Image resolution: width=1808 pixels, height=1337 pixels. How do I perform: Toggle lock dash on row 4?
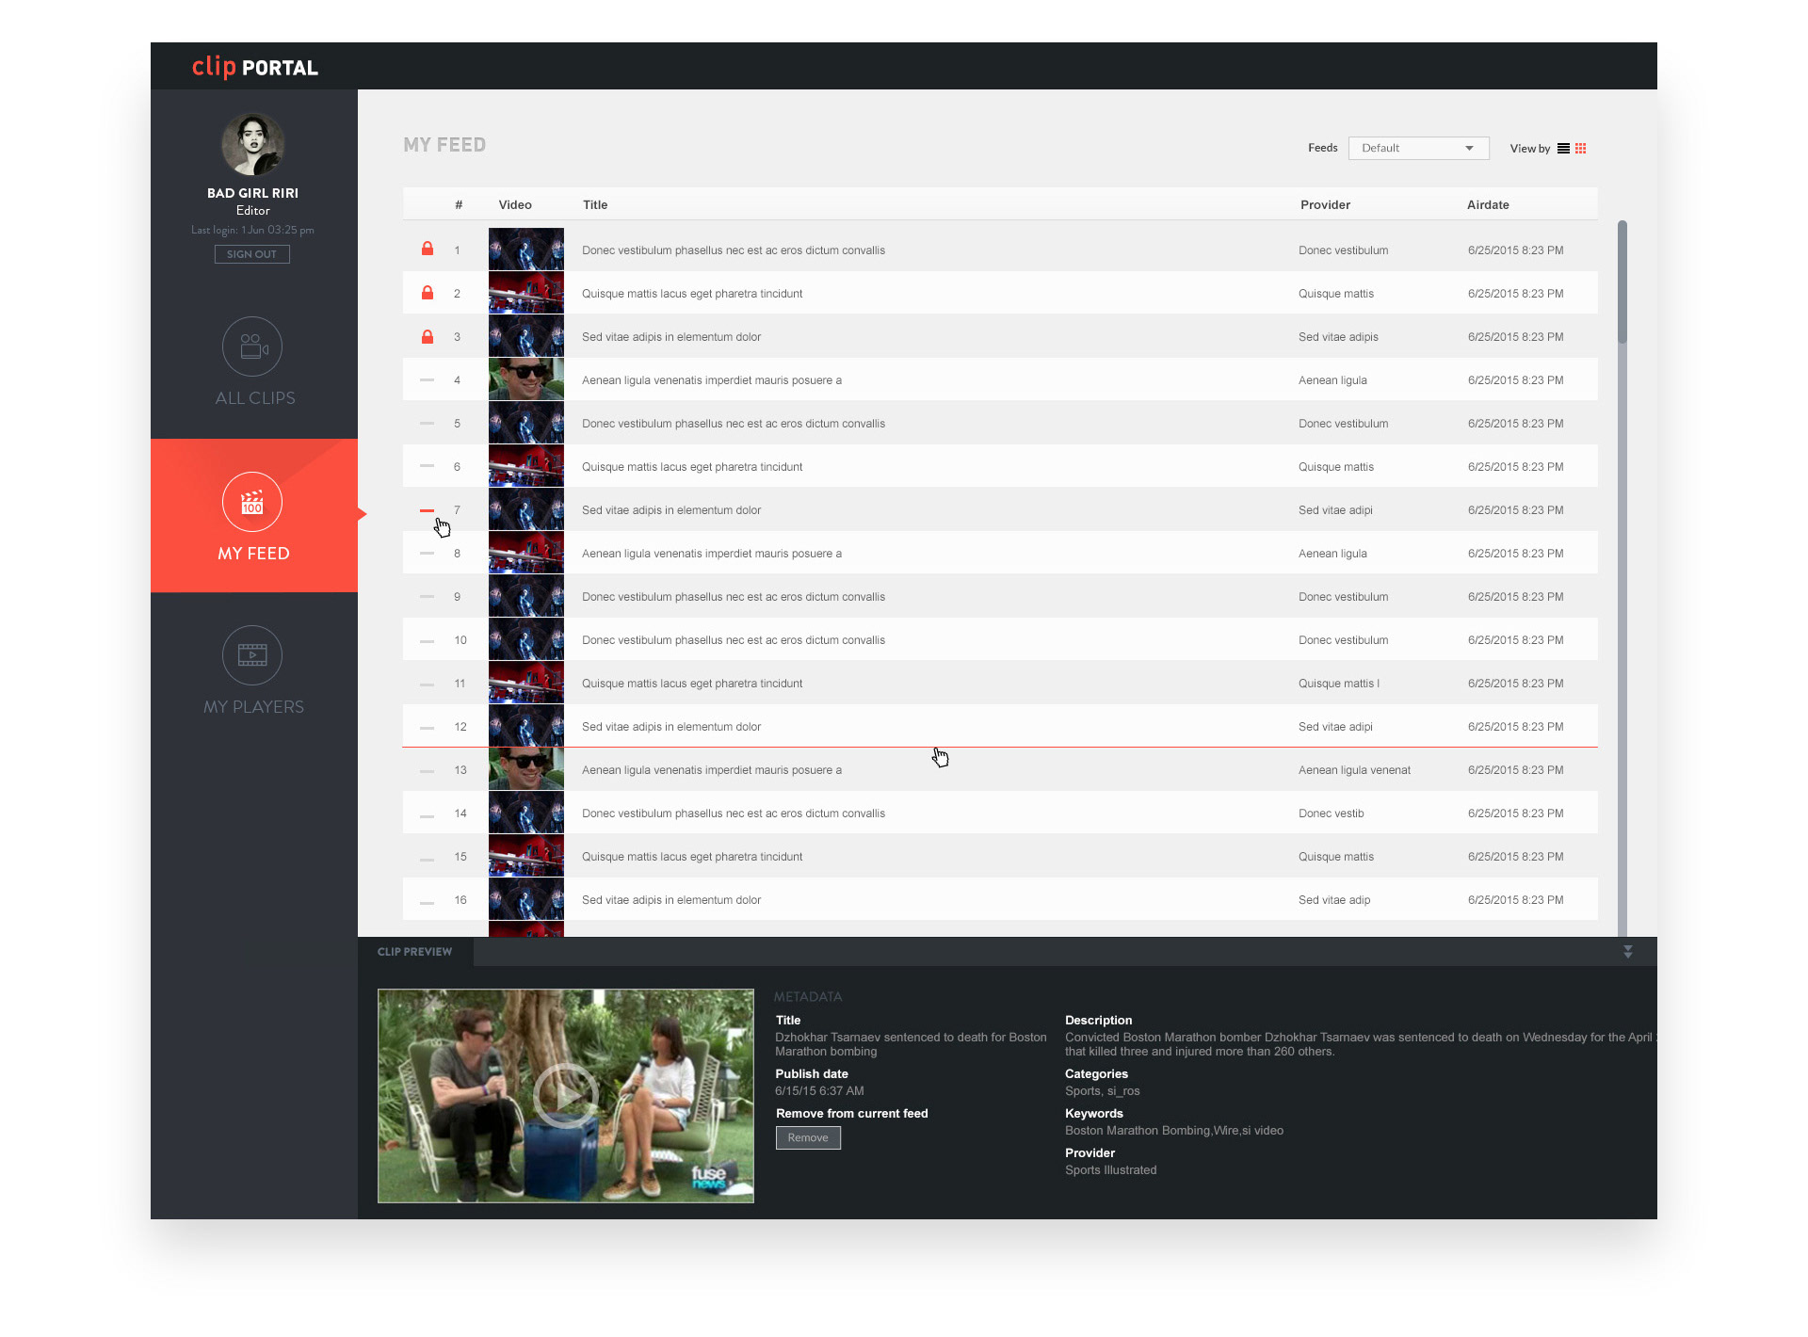(428, 379)
